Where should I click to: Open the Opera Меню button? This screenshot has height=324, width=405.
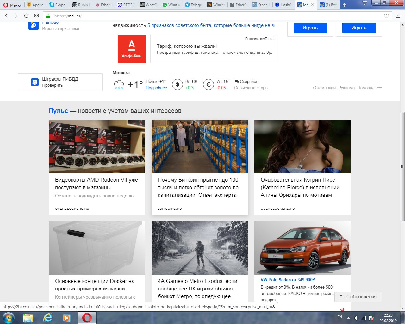[x=12, y=5]
